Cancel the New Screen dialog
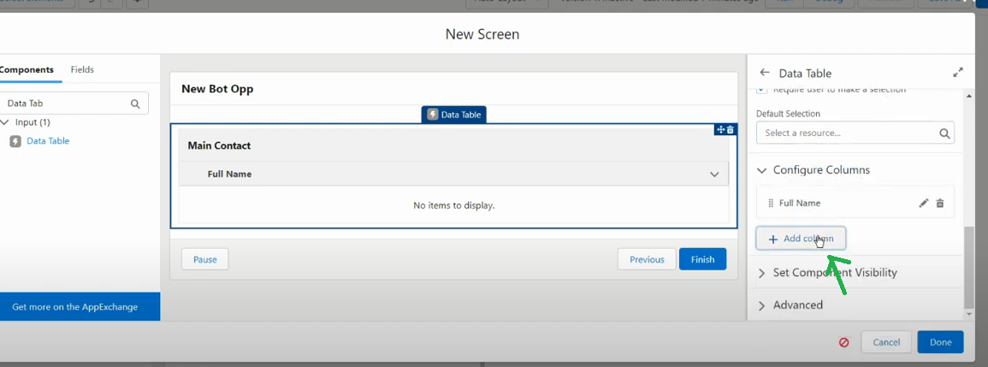Viewport: 988px width, 367px height. [886, 342]
